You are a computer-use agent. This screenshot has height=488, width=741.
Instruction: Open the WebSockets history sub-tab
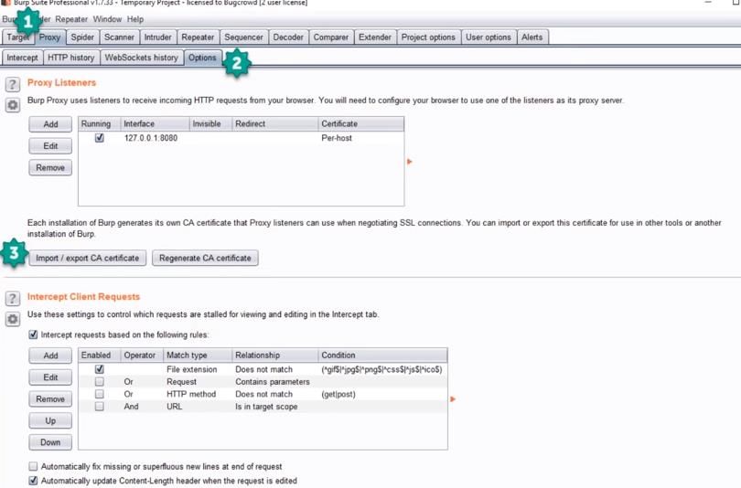click(141, 58)
